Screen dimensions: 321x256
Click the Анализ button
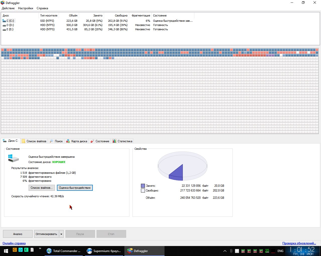[18, 234]
